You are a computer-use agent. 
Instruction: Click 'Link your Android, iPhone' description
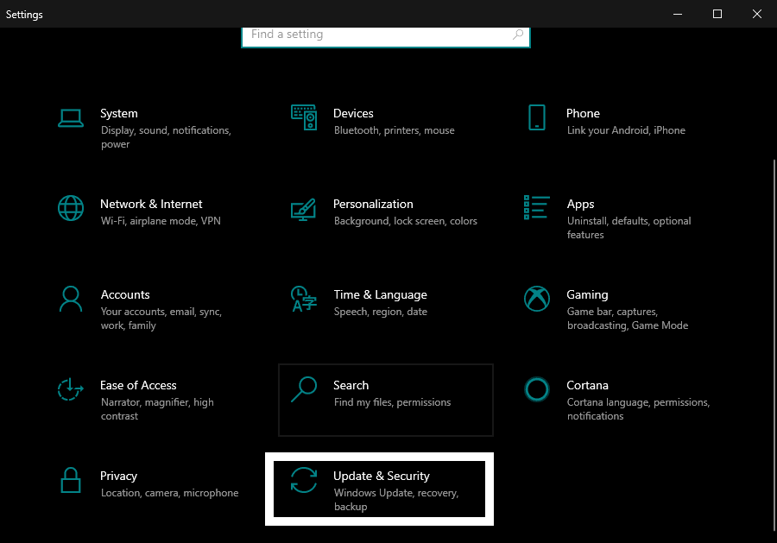[x=626, y=130]
